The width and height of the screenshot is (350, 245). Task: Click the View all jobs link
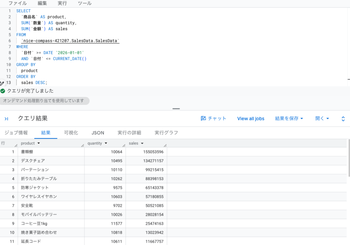[251, 119]
